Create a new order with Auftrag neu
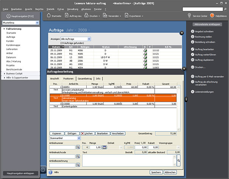 tap(73, 16)
